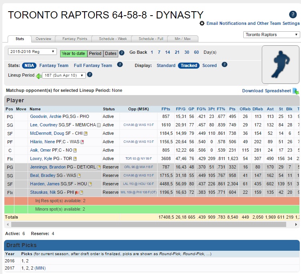The height and width of the screenshot is (274, 301).
Task: Open Lineup Period 167 dropdown
Action: (64, 75)
